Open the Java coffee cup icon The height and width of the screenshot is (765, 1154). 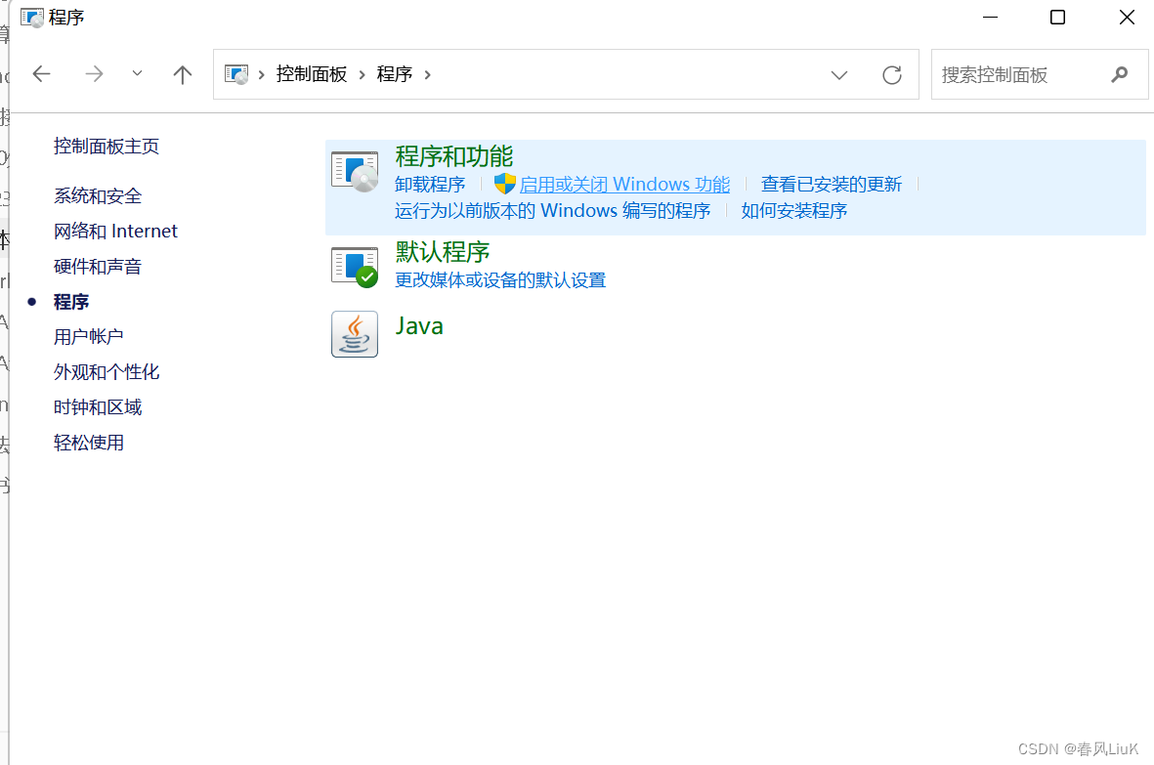click(355, 334)
